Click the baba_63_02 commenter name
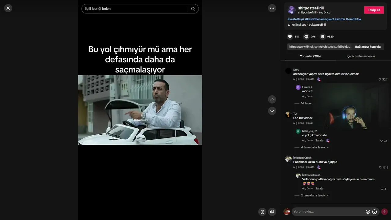Screen dimensions: 391x220 click(309, 131)
